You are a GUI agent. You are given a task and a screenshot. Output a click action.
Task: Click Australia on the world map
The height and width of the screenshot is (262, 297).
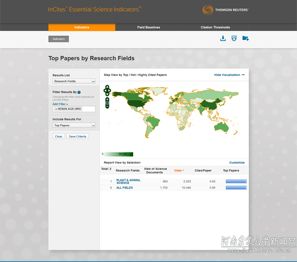pos(221,127)
